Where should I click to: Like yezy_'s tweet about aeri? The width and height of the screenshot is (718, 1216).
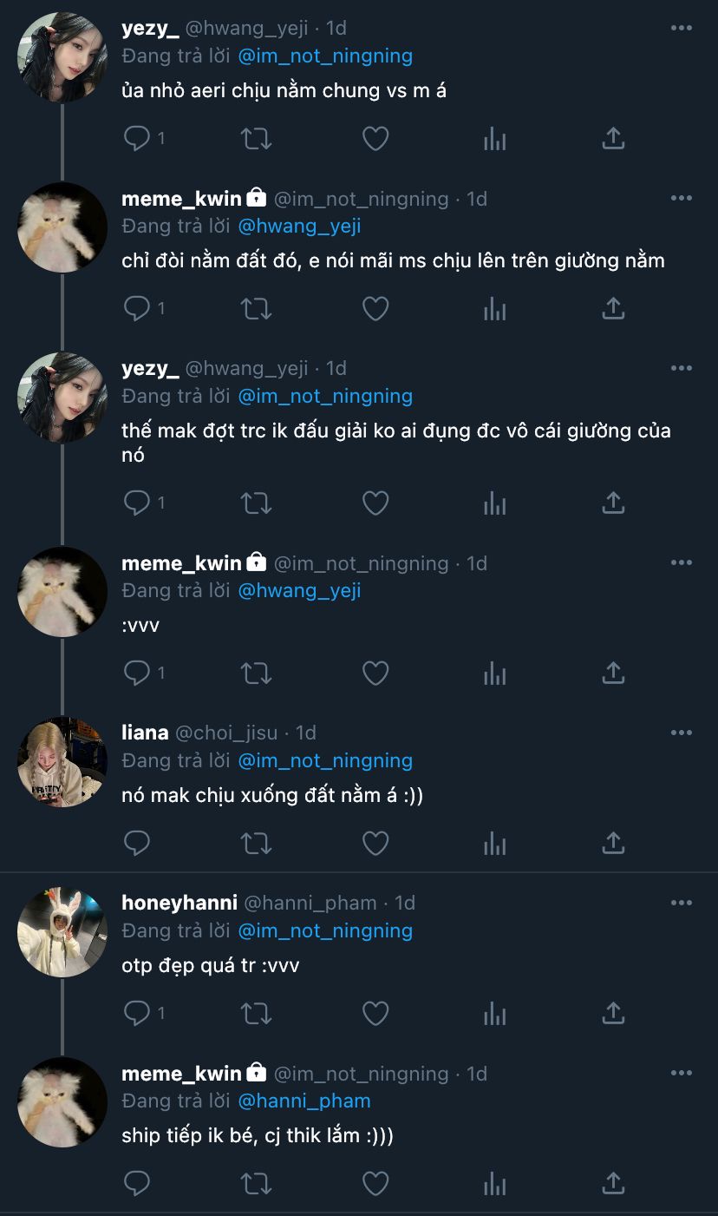click(x=375, y=138)
